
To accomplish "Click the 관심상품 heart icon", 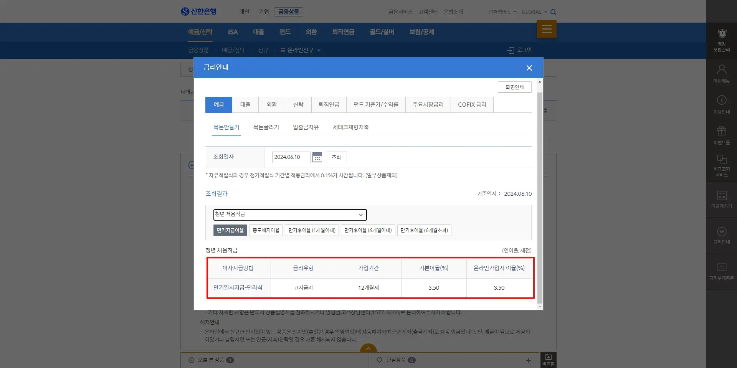I will pyautogui.click(x=380, y=360).
